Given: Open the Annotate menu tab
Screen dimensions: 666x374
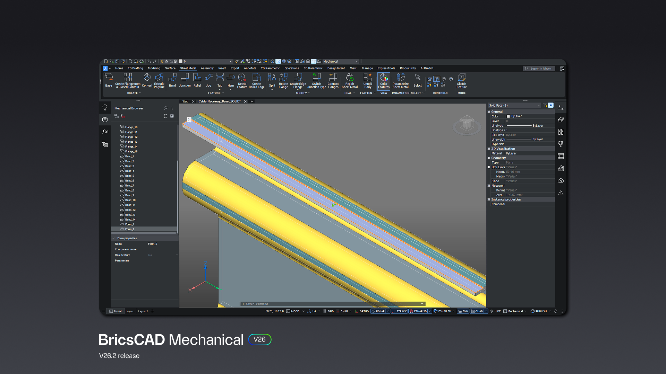Looking at the screenshot, I should pos(250,68).
